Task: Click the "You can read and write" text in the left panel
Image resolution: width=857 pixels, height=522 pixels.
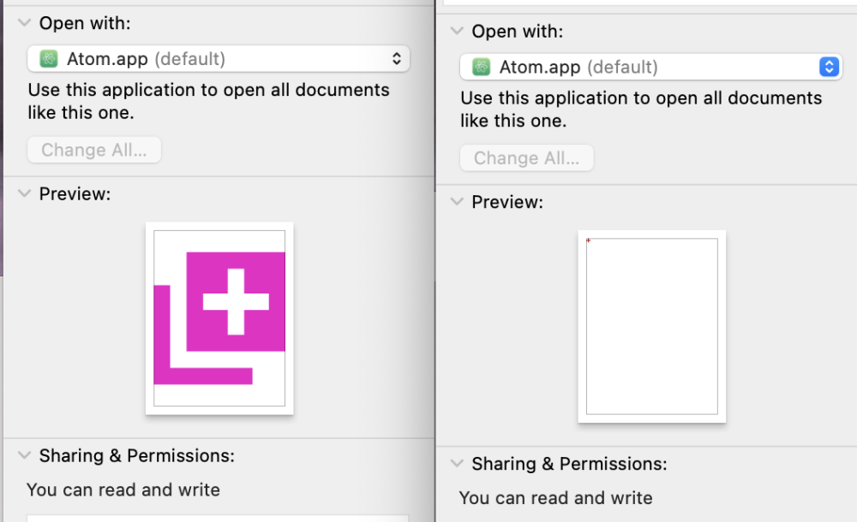Action: tap(123, 489)
